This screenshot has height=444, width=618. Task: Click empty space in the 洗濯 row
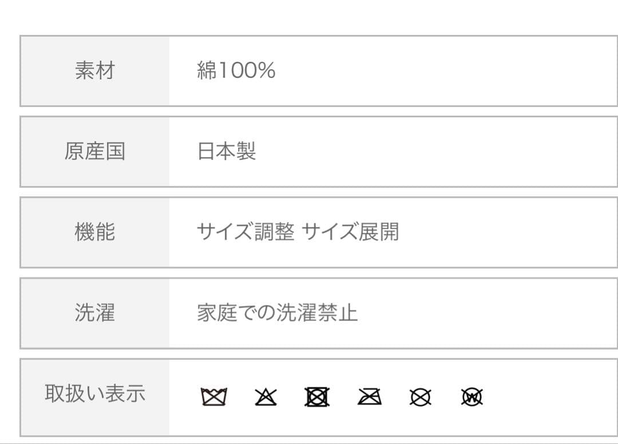coord(486,313)
